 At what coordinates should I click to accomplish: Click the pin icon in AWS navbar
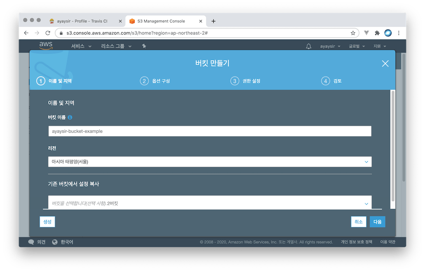click(x=144, y=46)
